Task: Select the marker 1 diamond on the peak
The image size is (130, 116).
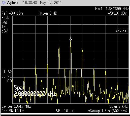Action: [x=71, y=40]
